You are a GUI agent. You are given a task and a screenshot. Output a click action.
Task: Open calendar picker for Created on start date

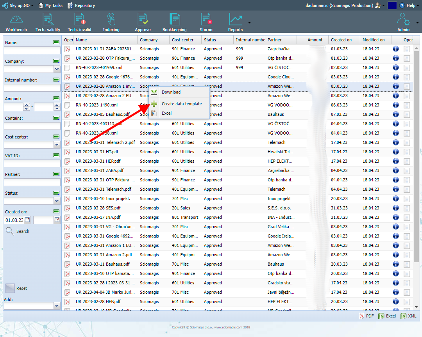click(27, 220)
